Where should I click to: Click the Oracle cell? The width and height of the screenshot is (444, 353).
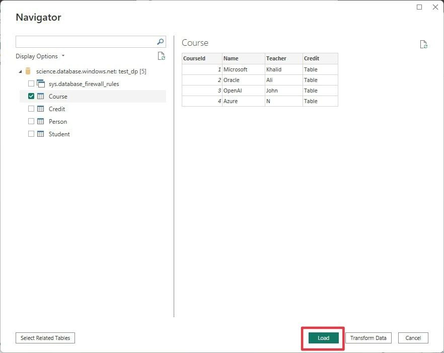pyautogui.click(x=244, y=80)
